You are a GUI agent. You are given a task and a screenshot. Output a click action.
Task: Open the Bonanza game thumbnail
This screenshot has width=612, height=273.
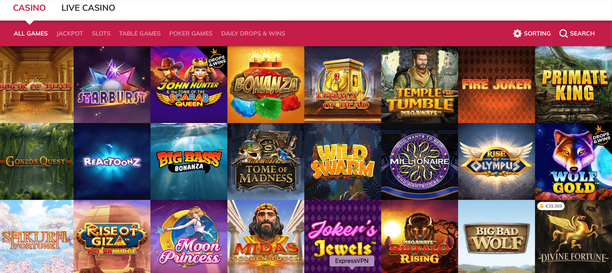pos(266,85)
